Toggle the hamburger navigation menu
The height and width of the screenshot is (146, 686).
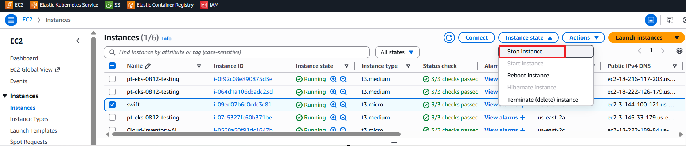pyautogui.click(x=11, y=20)
